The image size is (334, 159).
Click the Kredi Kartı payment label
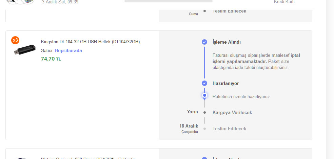click(x=284, y=2)
